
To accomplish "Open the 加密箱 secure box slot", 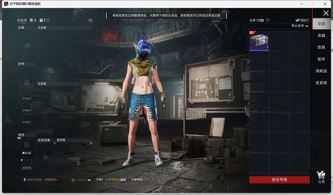I will pos(27,165).
